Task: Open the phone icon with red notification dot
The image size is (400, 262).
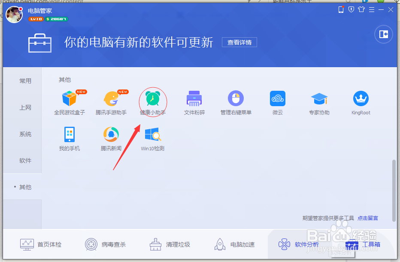Action: [341, 9]
